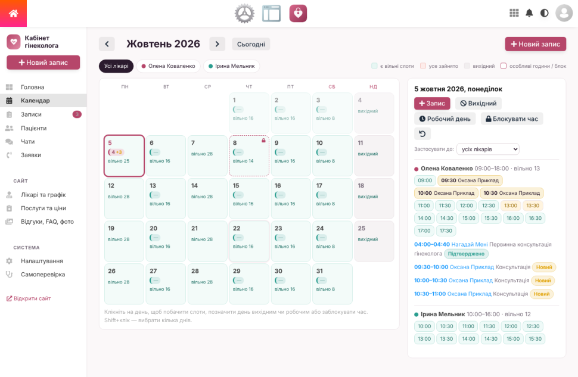
Task: Click the undo reset icon button
Action: pyautogui.click(x=422, y=134)
